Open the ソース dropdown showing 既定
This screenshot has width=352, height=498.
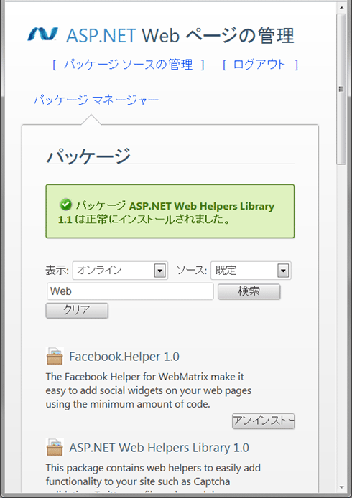(x=251, y=271)
